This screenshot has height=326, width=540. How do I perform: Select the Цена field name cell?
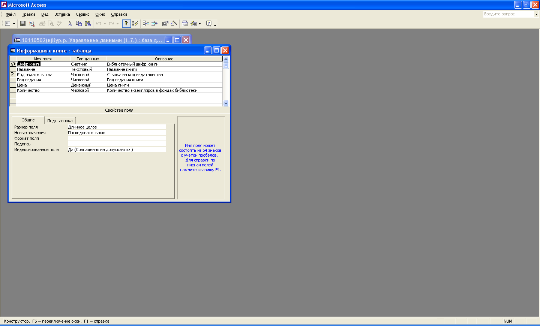[x=42, y=85]
